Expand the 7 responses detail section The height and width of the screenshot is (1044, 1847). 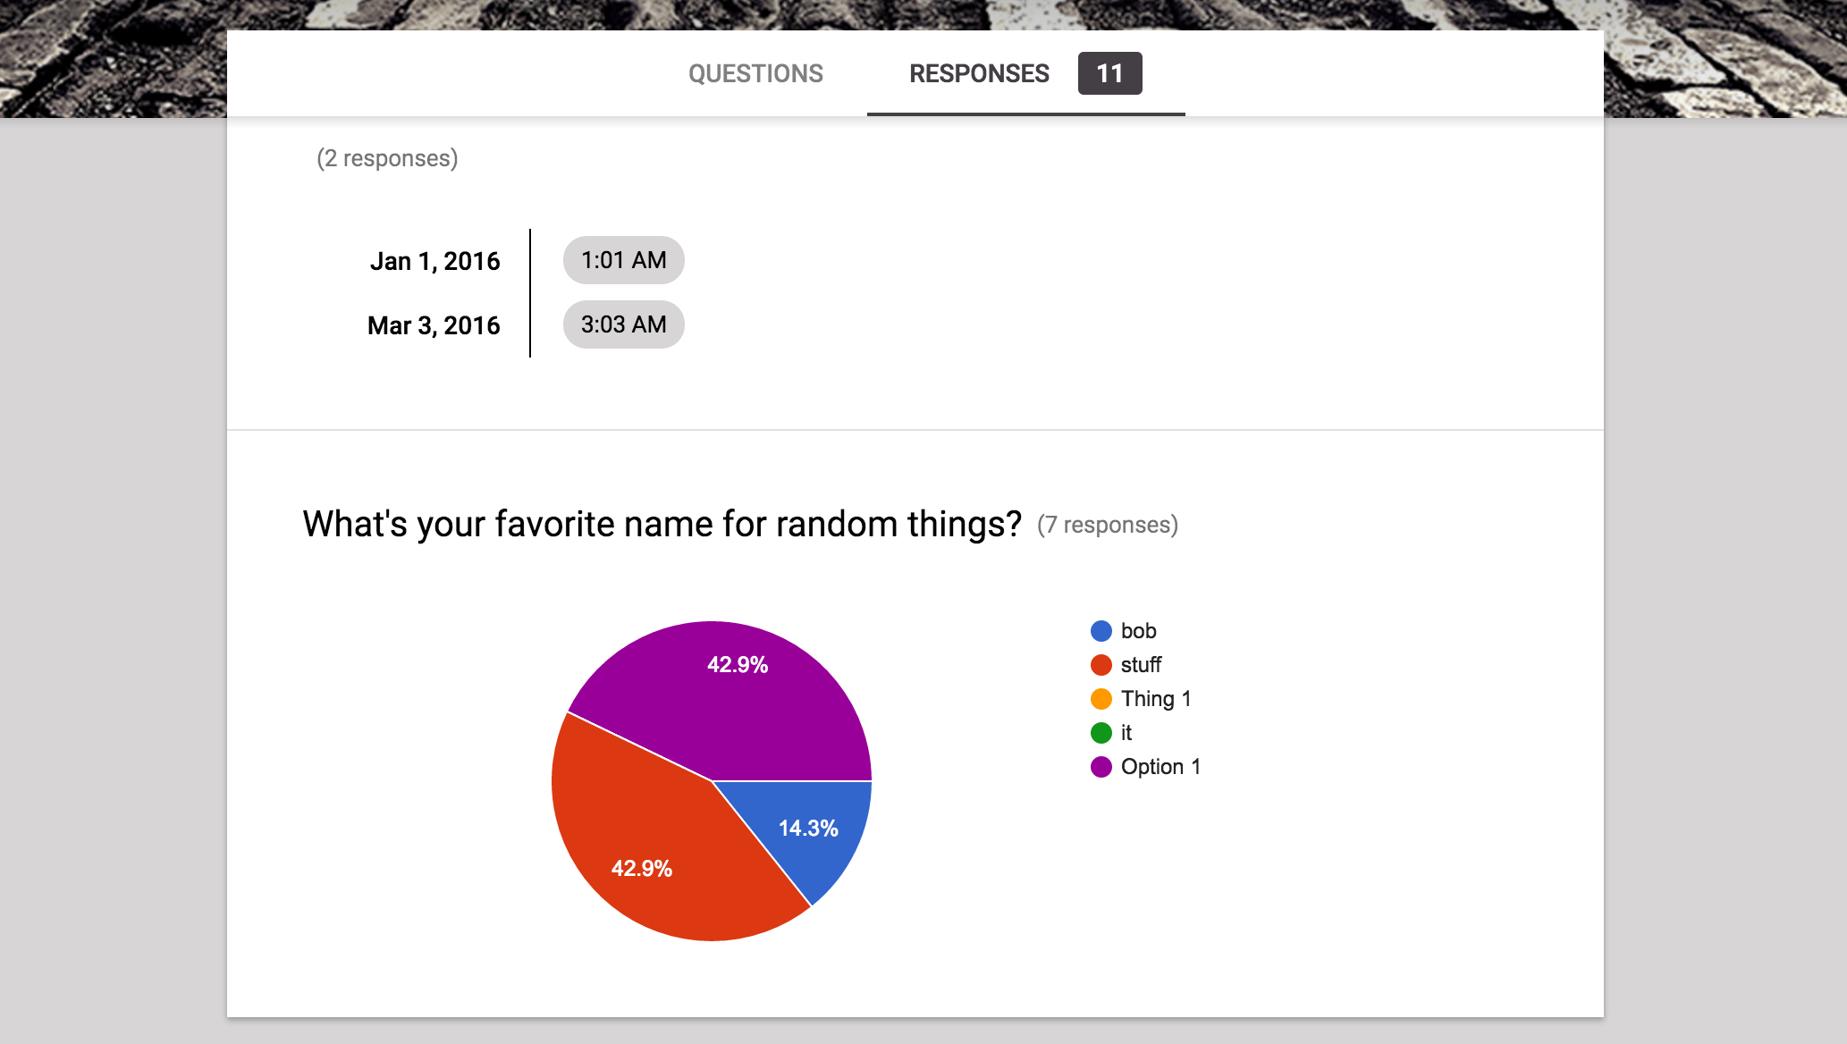click(x=1106, y=523)
